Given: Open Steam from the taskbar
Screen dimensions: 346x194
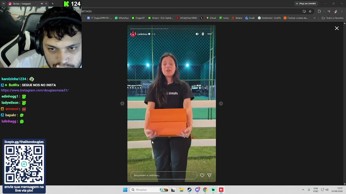Looking at the screenshot, I should pyautogui.click(x=189, y=190).
